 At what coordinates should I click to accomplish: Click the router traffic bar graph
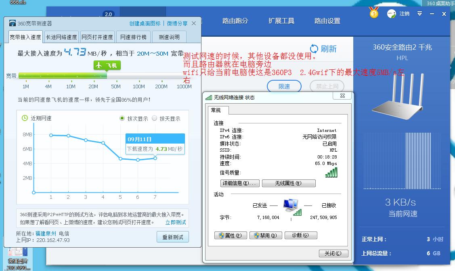tap(402, 161)
